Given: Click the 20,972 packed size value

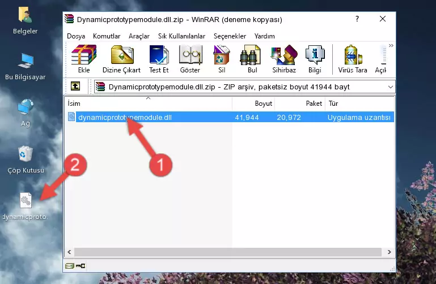Looking at the screenshot, I should coord(289,117).
